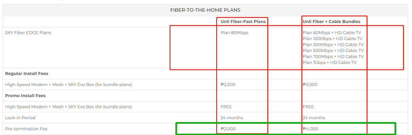Click Plan 1Gbps + HD Cable TV
412x135 pixels.
329,62
